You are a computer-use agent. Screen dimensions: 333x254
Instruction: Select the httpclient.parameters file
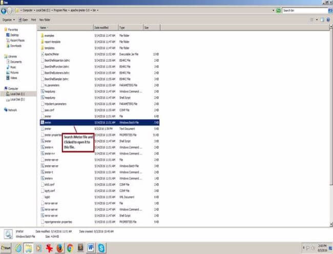[99, 104]
